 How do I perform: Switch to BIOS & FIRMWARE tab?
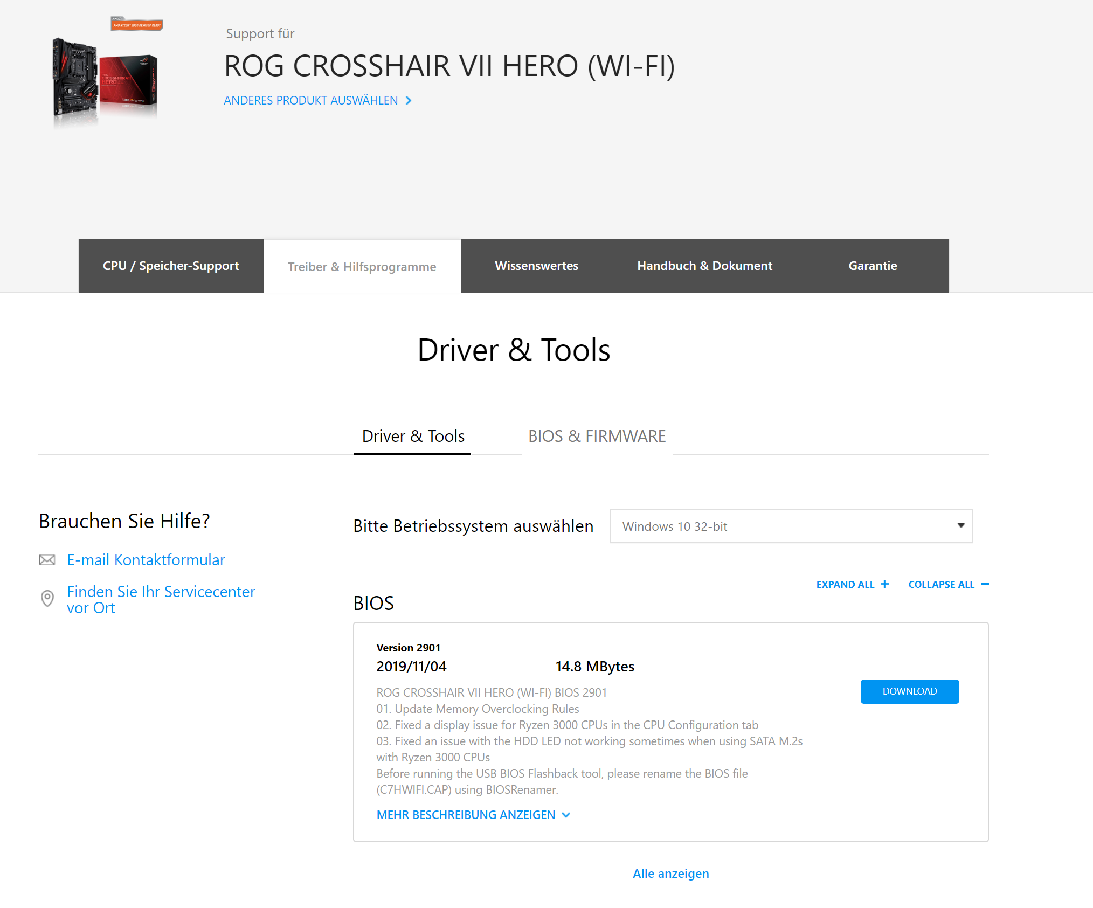597,436
